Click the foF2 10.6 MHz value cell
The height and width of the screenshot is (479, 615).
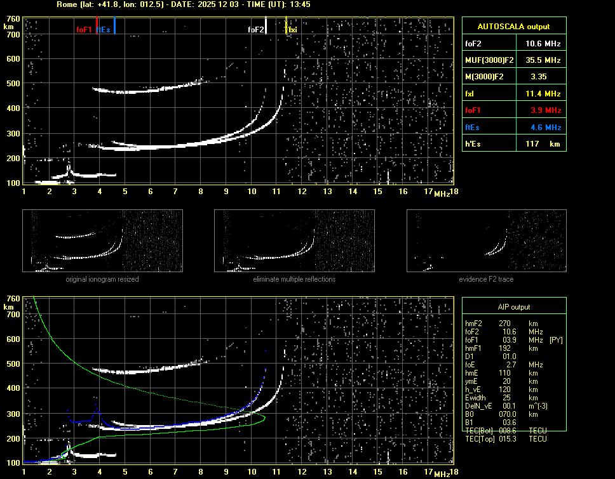(543, 44)
